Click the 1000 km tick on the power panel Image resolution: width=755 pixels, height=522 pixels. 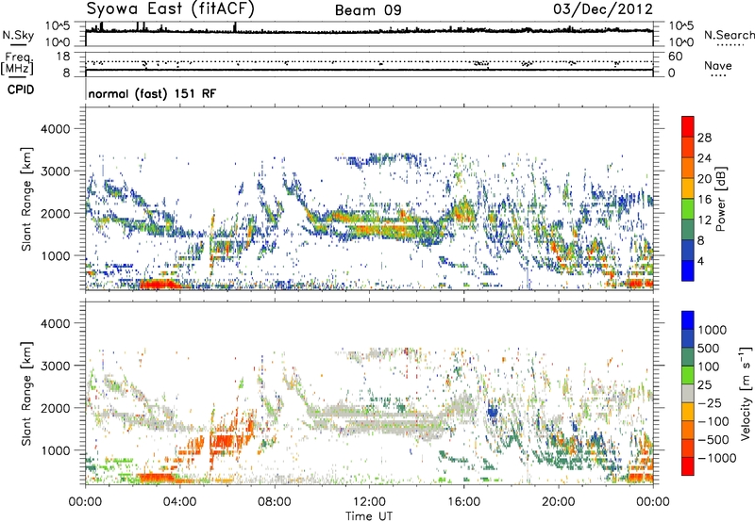pyautogui.click(x=56, y=255)
